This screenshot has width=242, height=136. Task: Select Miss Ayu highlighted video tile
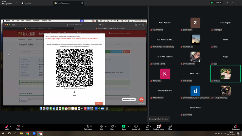[x=225, y=74]
